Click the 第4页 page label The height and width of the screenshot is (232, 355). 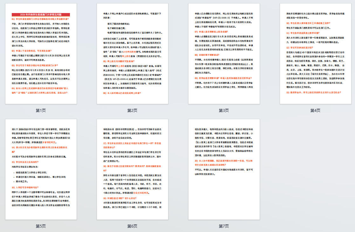(x=315, y=111)
